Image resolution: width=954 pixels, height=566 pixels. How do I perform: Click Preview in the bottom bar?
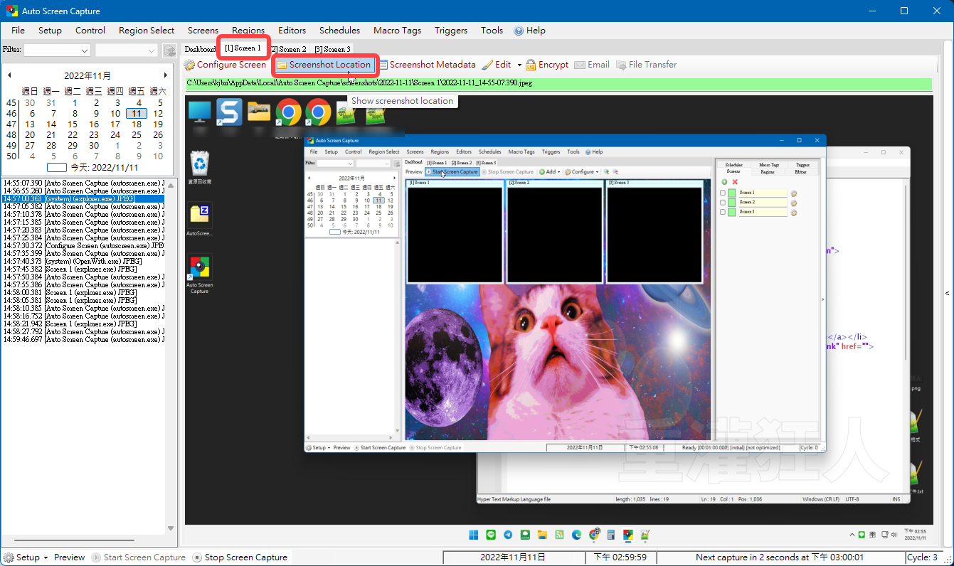69,557
